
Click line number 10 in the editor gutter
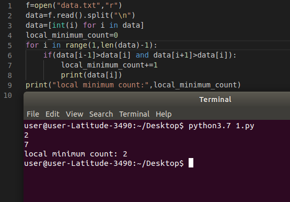tap(8, 95)
